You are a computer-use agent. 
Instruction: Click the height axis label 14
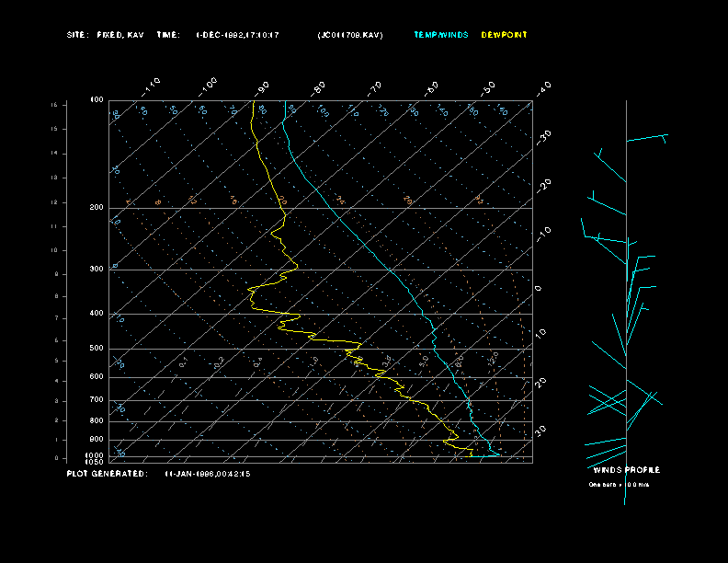55,154
